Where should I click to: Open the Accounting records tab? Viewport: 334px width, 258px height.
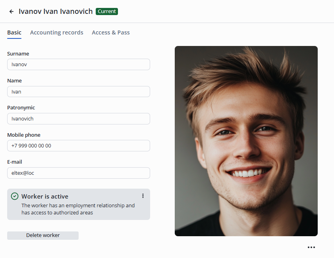[x=57, y=32]
